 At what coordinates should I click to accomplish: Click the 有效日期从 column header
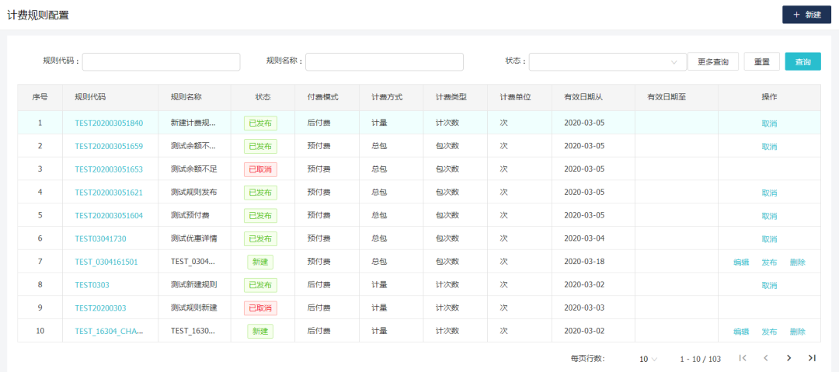click(x=583, y=97)
